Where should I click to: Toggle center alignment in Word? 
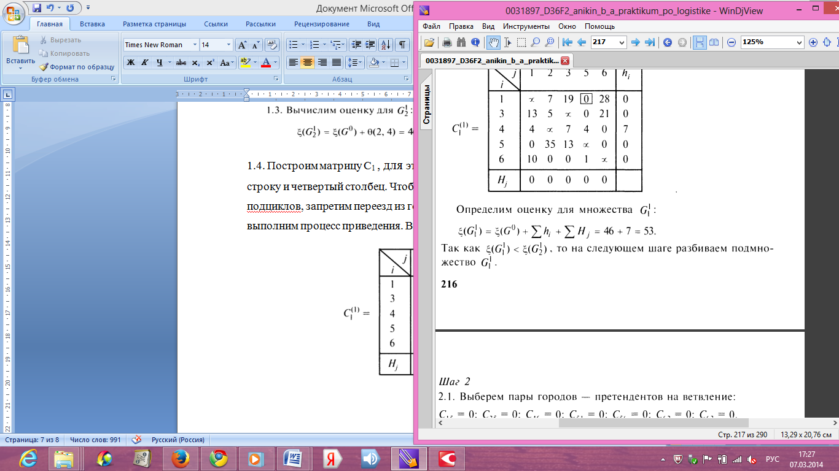click(308, 63)
